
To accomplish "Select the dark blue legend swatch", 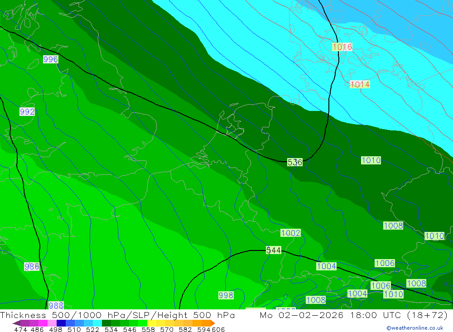I will (60, 323).
